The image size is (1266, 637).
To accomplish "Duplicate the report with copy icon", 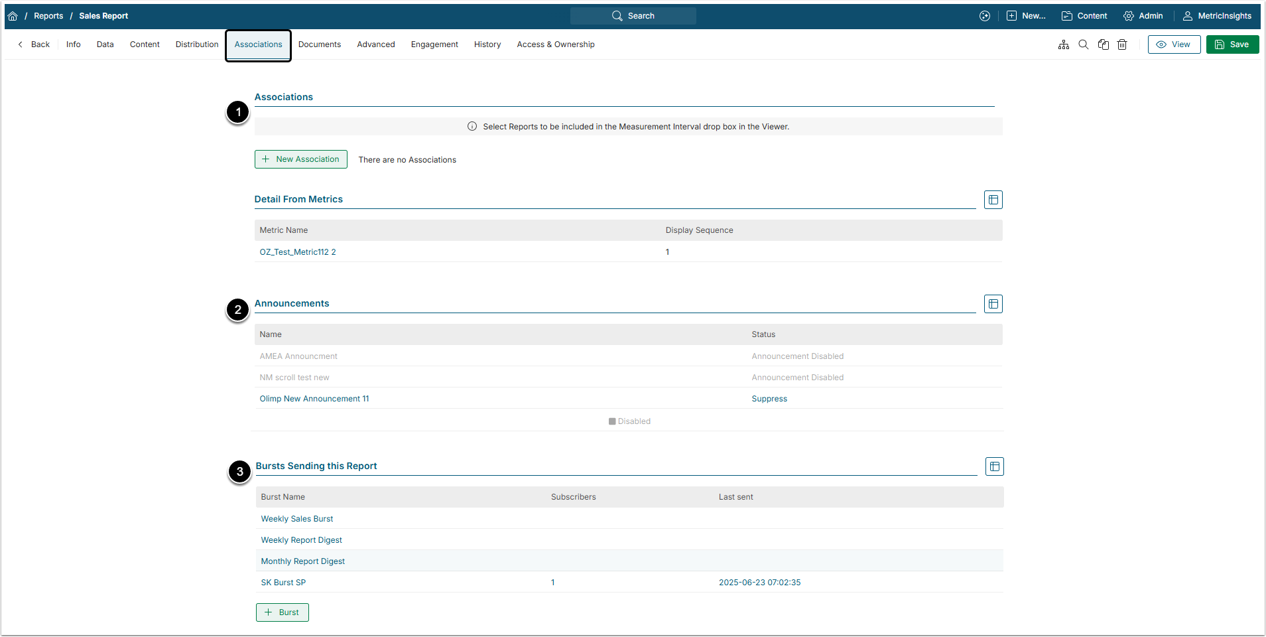I will pyautogui.click(x=1104, y=44).
